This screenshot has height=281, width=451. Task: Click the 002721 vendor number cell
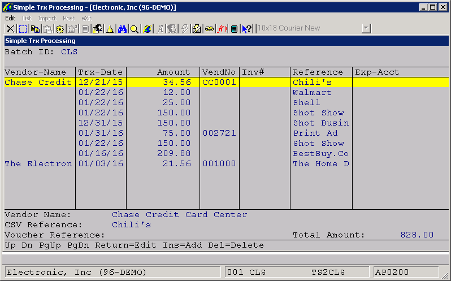click(219, 133)
